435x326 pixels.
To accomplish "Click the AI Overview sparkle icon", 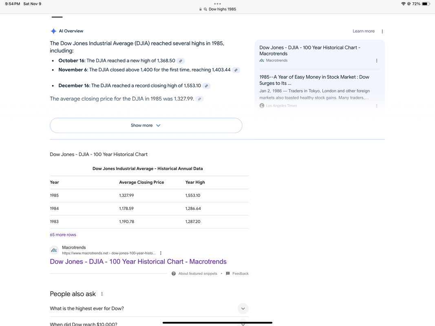I will pyautogui.click(x=53, y=31).
